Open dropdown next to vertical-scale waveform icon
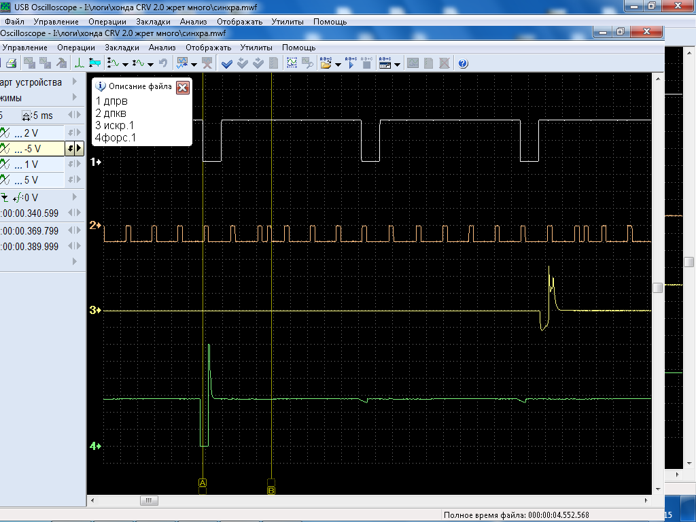 (125, 65)
